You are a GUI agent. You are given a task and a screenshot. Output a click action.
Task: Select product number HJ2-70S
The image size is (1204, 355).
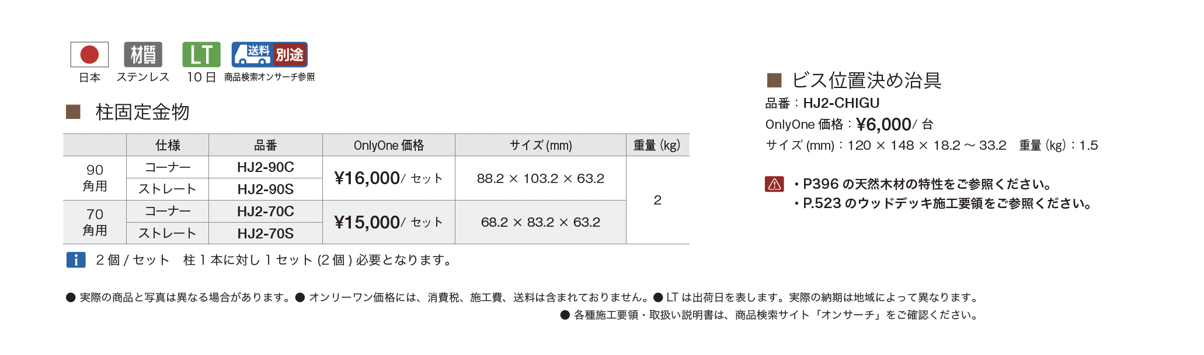pyautogui.click(x=266, y=233)
